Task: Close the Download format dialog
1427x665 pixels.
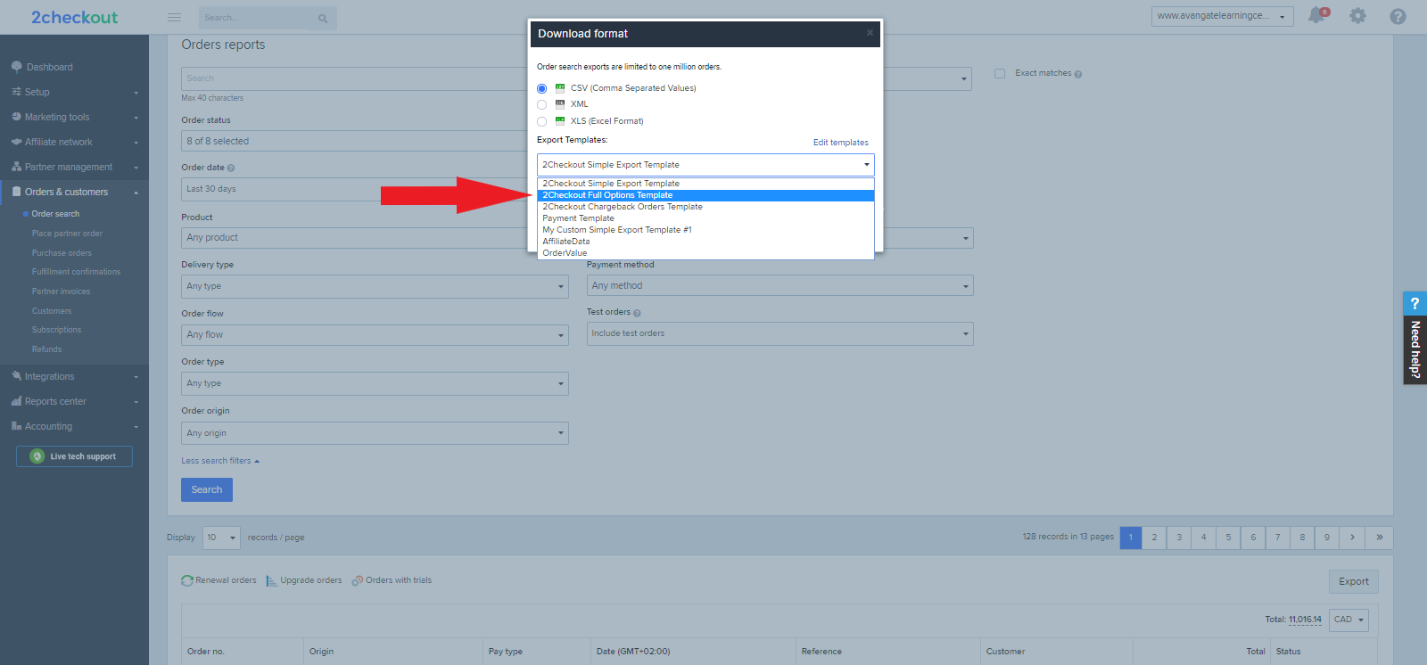Action: coord(870,33)
